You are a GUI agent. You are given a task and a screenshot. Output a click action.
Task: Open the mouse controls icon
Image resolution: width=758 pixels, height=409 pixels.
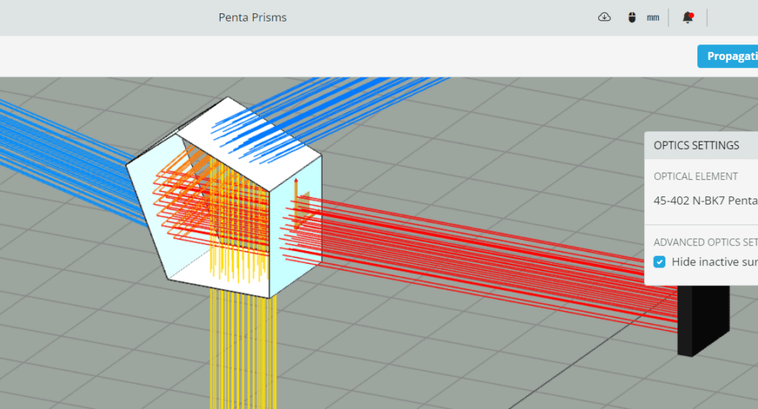tap(632, 18)
